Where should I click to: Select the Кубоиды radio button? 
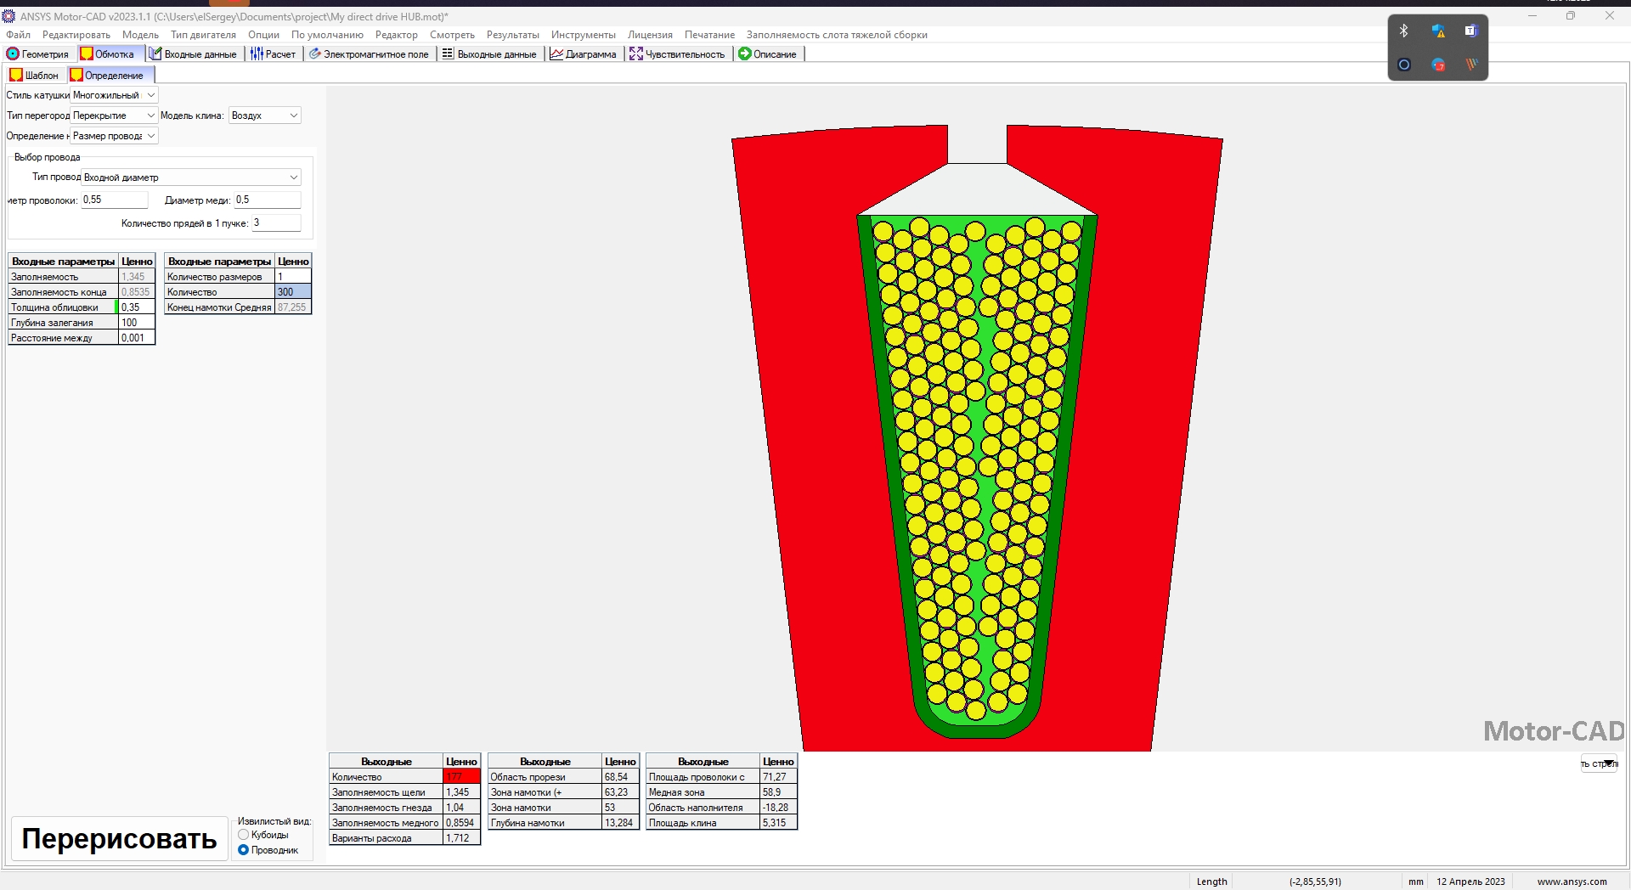[244, 835]
